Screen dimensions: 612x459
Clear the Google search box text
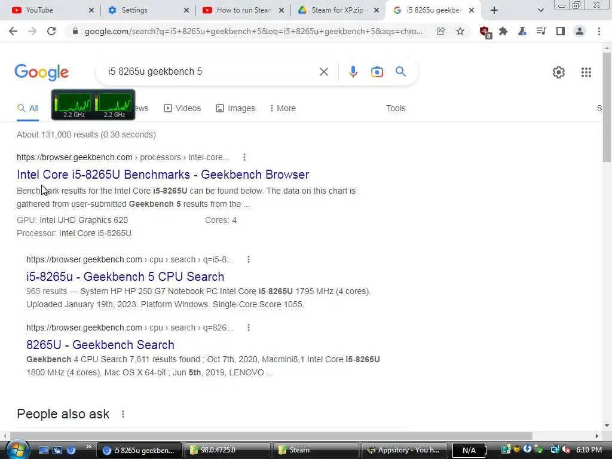(x=323, y=72)
